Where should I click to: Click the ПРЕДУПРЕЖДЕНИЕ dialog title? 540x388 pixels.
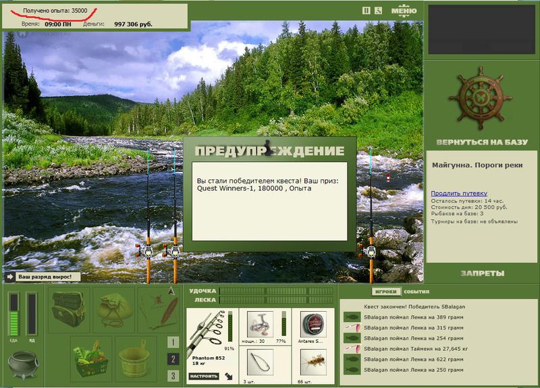(269, 150)
